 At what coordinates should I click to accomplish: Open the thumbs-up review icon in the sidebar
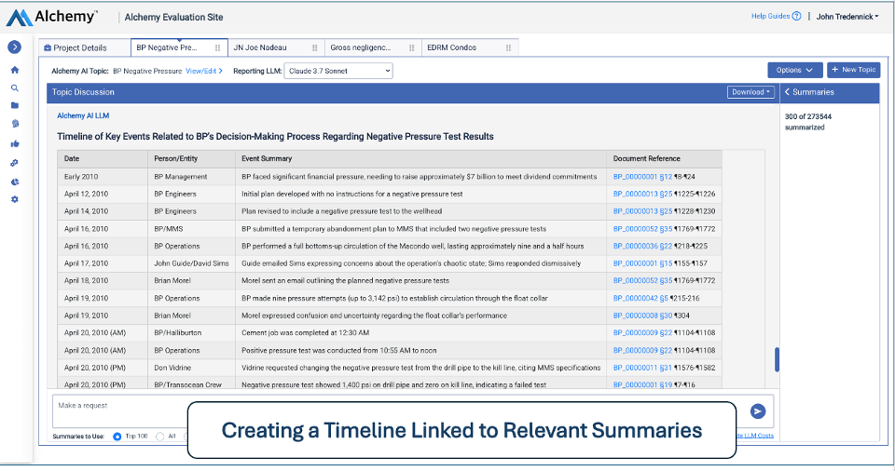click(x=15, y=143)
